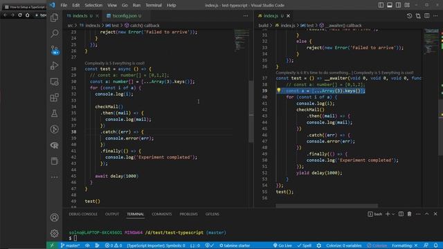
Task: Click right editor horizontal scrollbar
Action: click(327, 205)
